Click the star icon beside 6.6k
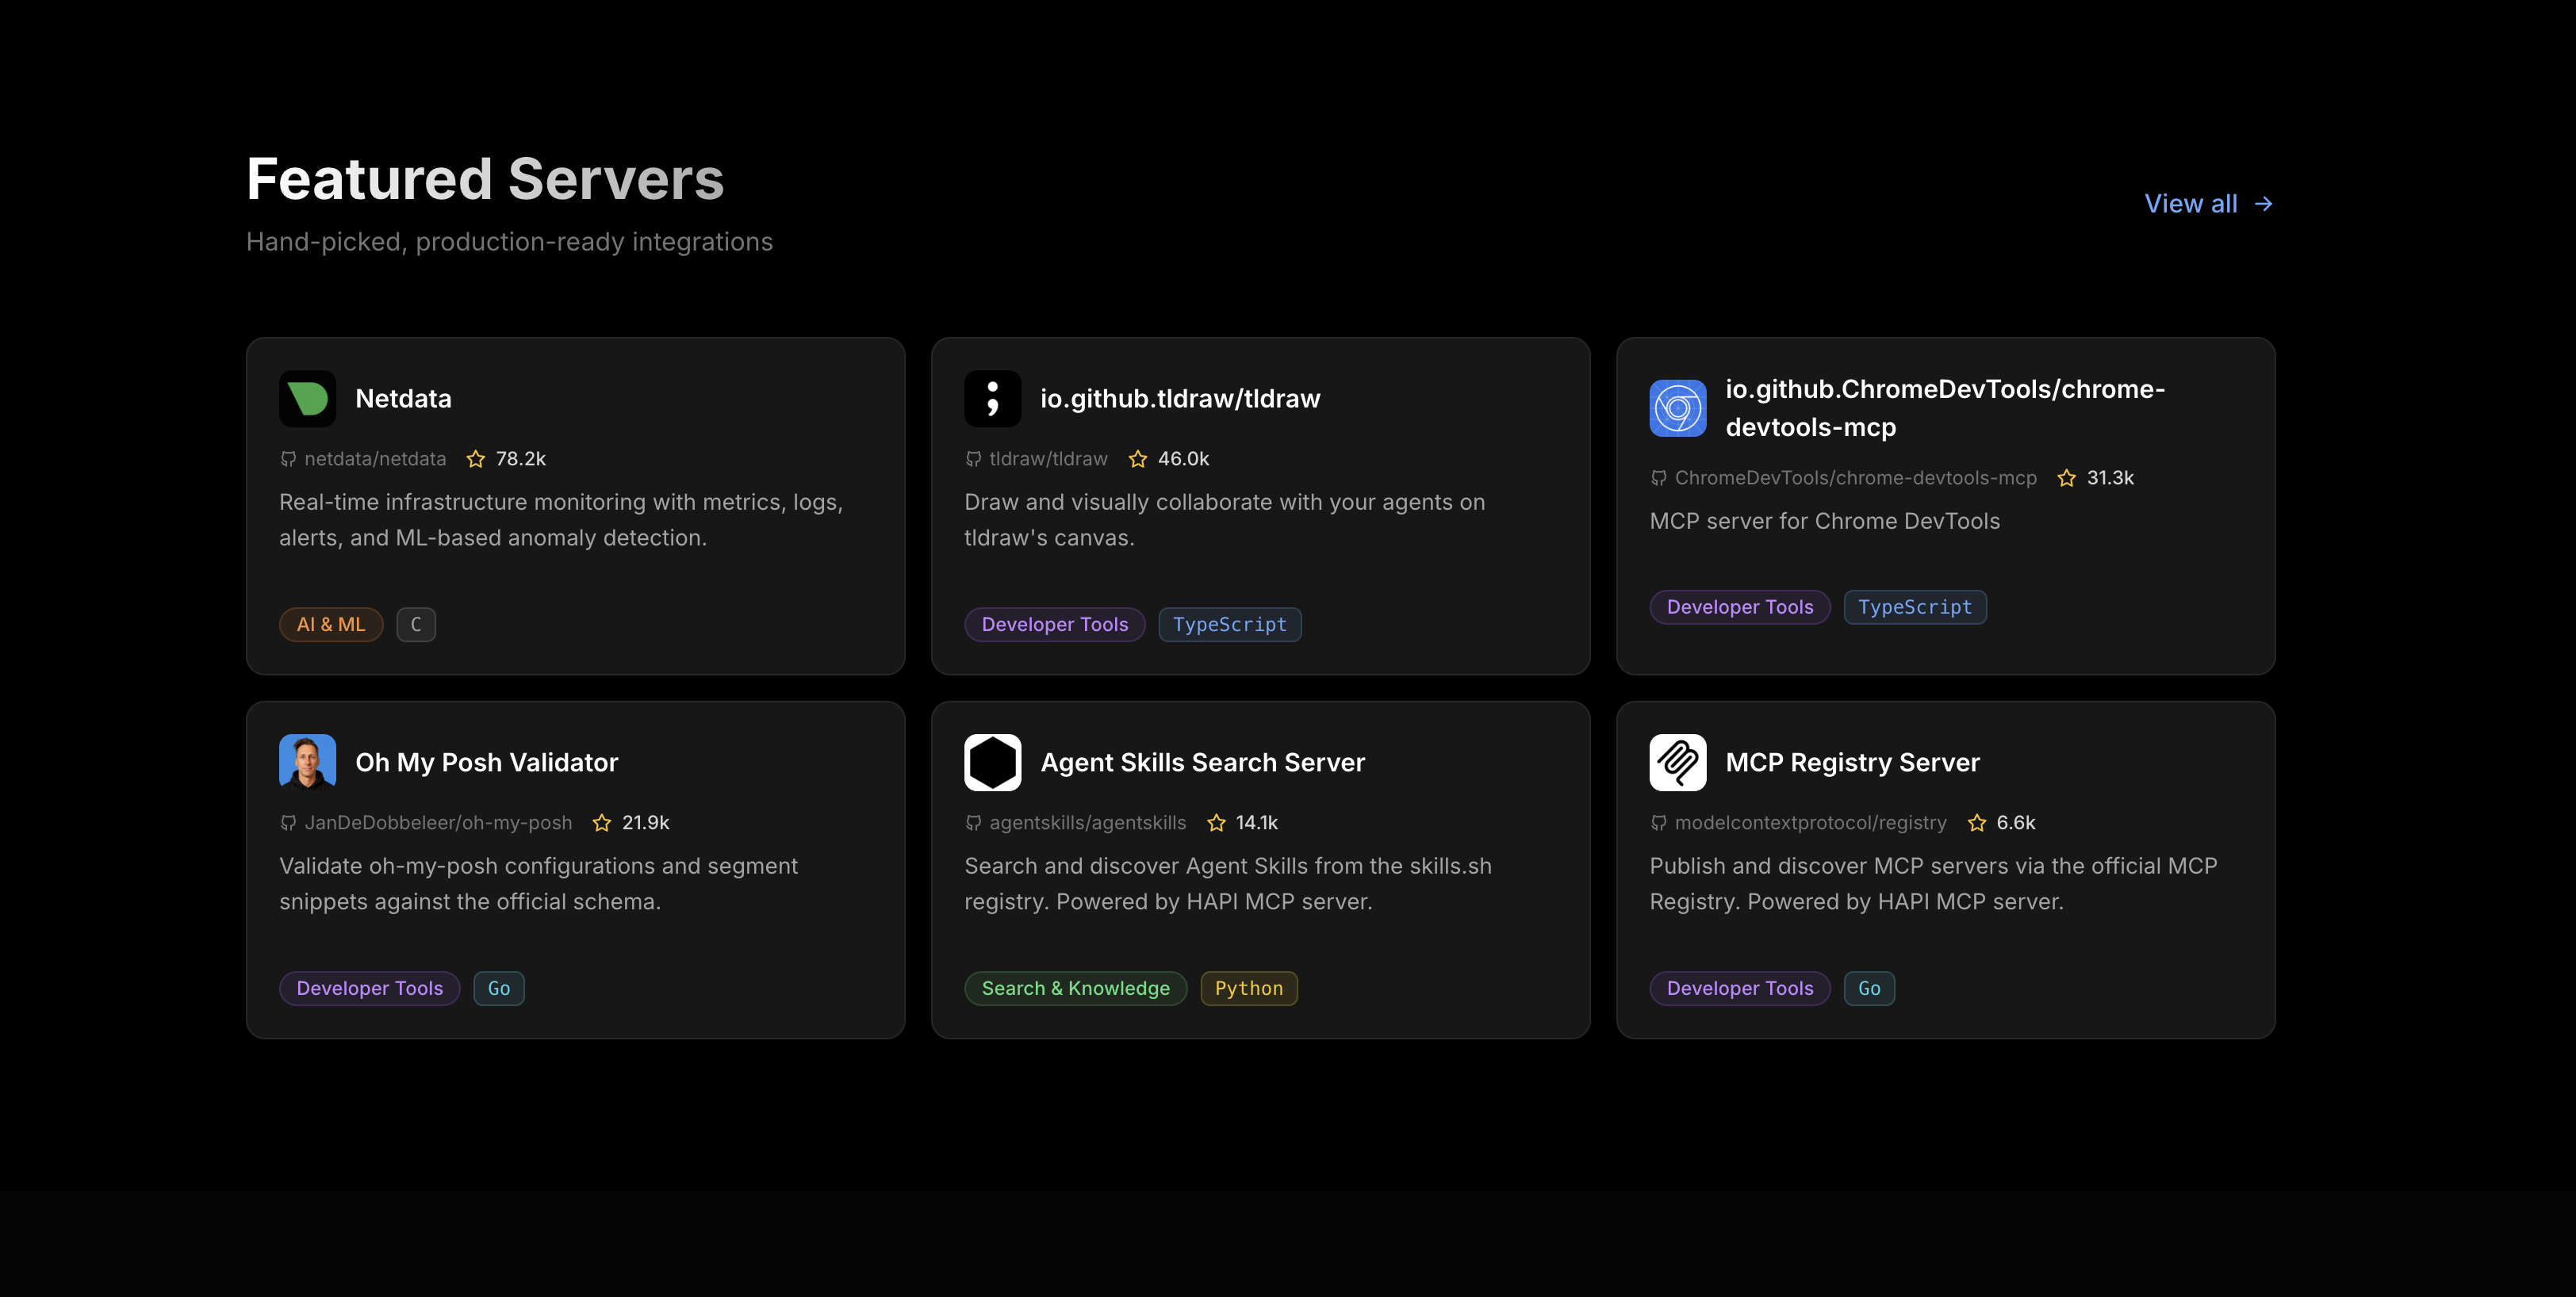The image size is (2576, 1297). pyautogui.click(x=1977, y=822)
